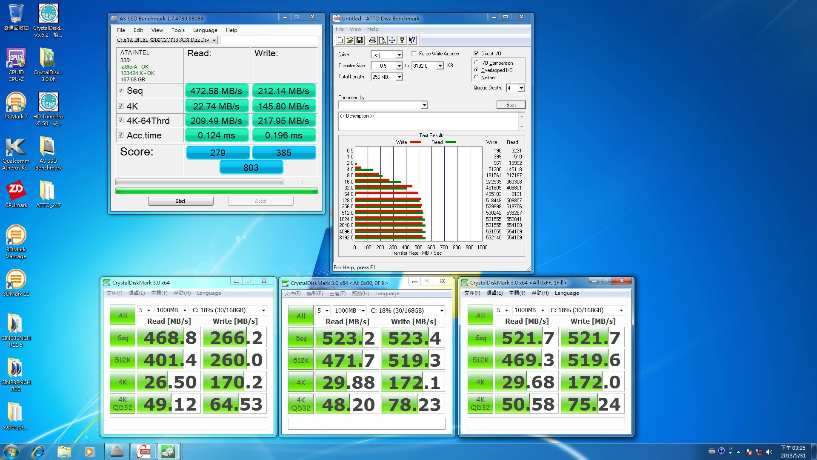Uncheck the 4K-64Thrd test checkbox
The height and width of the screenshot is (460, 817).
tap(121, 121)
